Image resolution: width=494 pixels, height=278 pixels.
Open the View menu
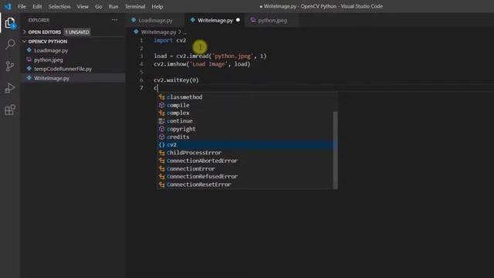[83, 6]
